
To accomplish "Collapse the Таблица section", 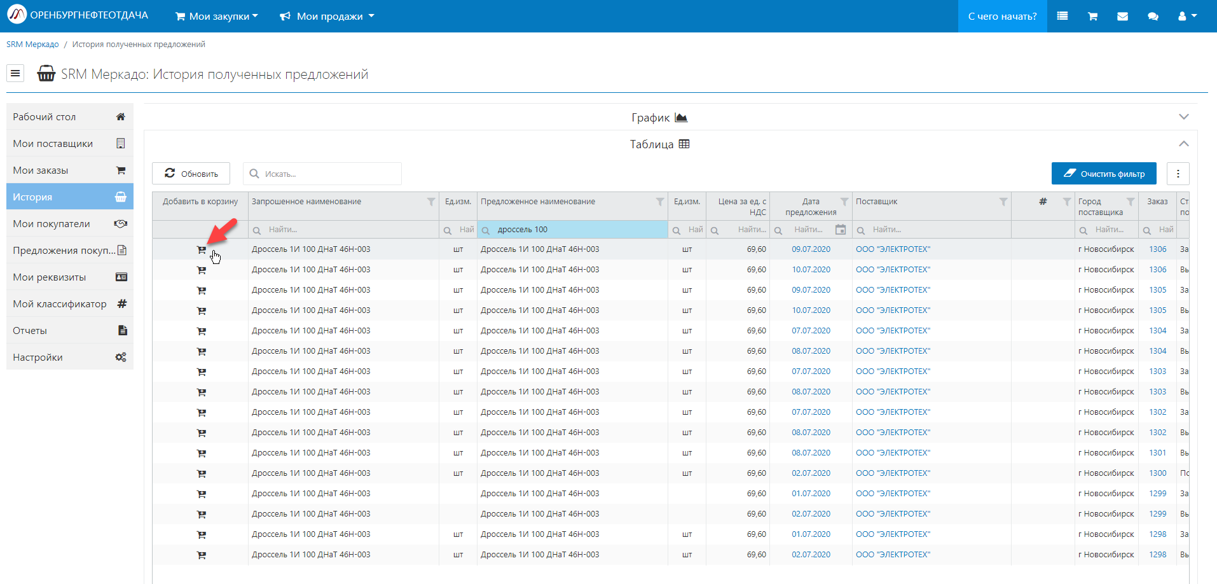I will click(x=1183, y=144).
